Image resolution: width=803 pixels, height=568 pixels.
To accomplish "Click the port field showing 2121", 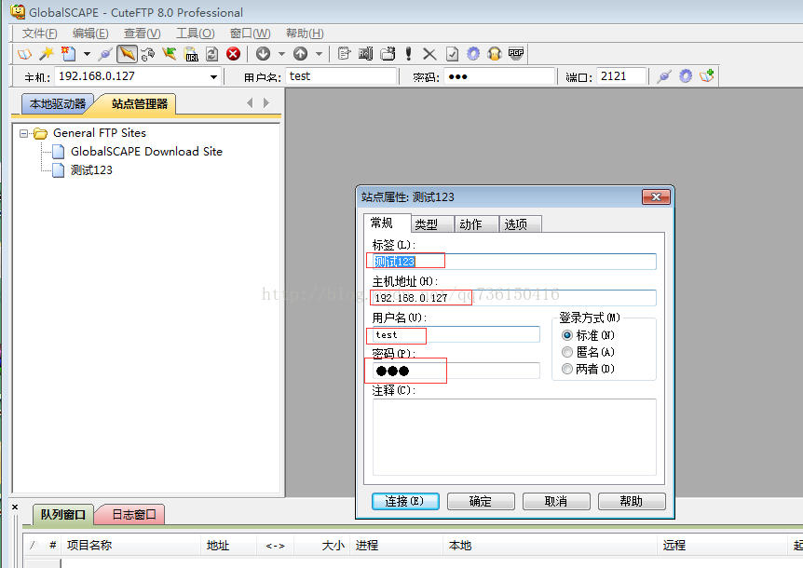I will pyautogui.click(x=620, y=76).
